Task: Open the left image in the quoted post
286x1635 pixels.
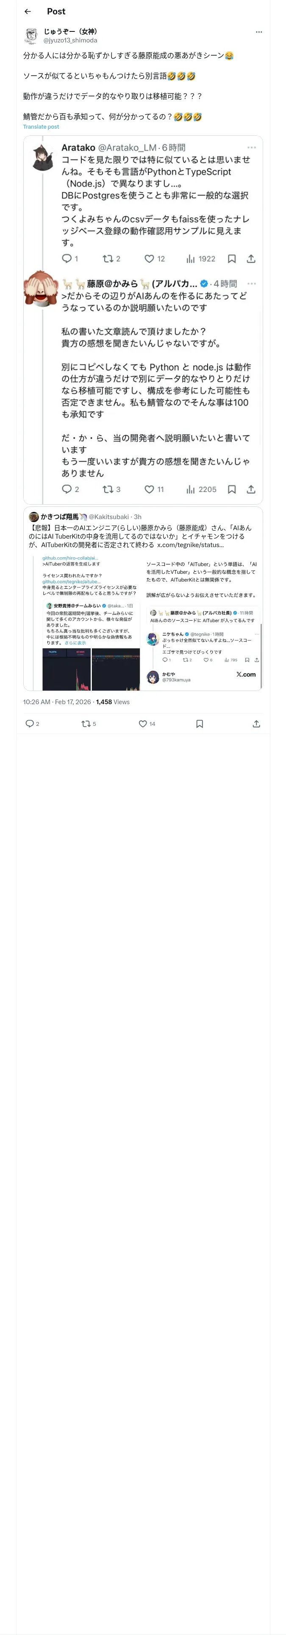Action: click(x=88, y=622)
